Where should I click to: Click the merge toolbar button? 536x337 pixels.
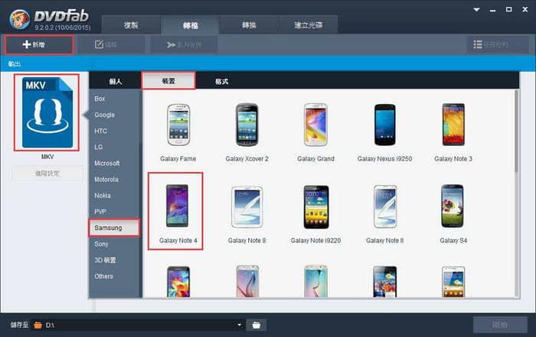[184, 44]
